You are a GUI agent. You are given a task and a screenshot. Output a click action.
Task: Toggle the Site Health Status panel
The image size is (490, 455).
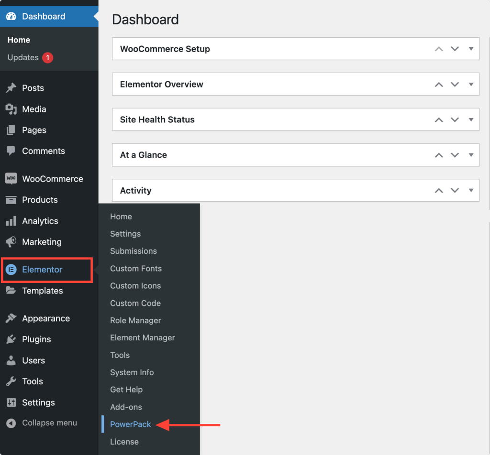471,119
